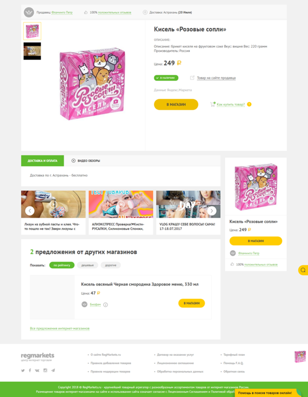Open the yellow chat bubble widget

[x=303, y=270]
